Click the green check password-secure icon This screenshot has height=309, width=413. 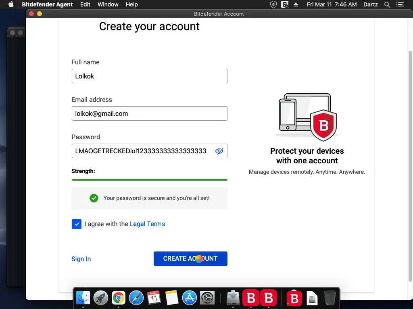pyautogui.click(x=94, y=198)
